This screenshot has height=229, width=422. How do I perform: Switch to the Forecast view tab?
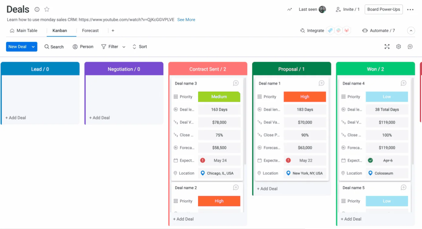click(90, 31)
